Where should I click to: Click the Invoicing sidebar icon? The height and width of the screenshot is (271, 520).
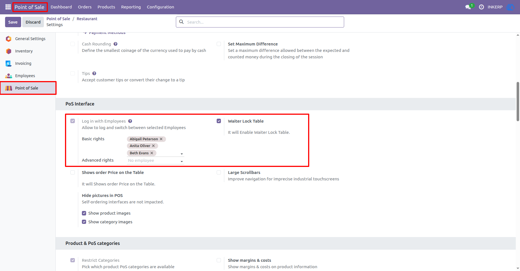[x=8, y=63]
